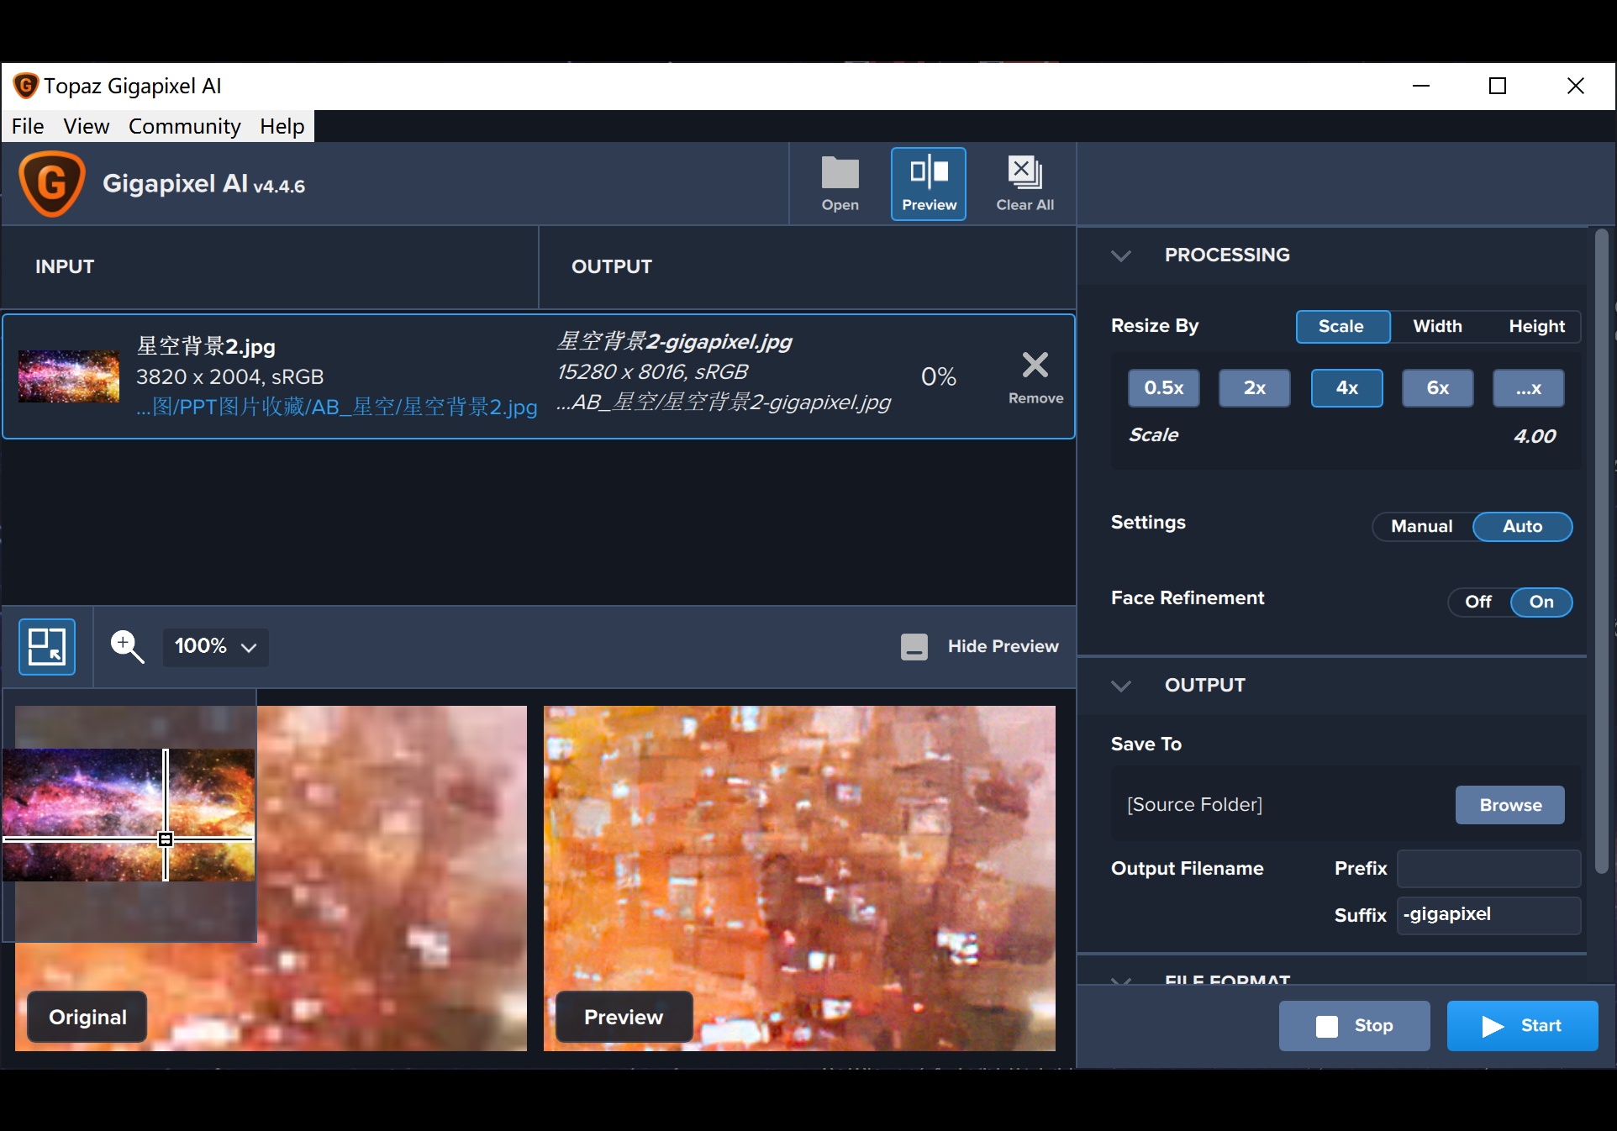
Task: Collapse the OUTPUT settings section
Action: point(1121,686)
